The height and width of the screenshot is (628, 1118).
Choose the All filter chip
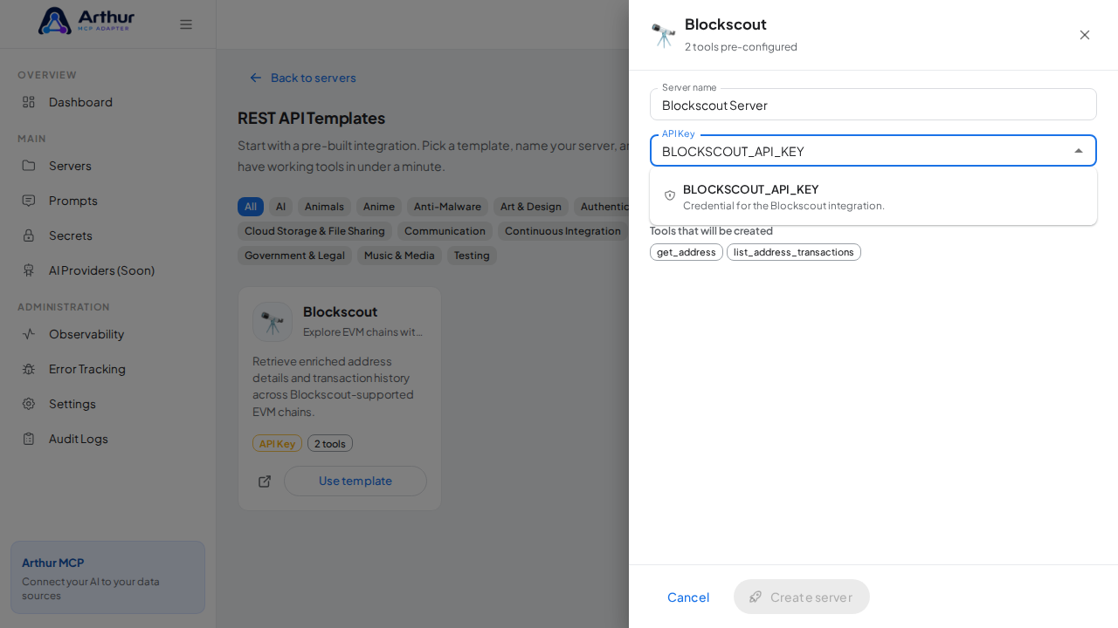(251, 207)
